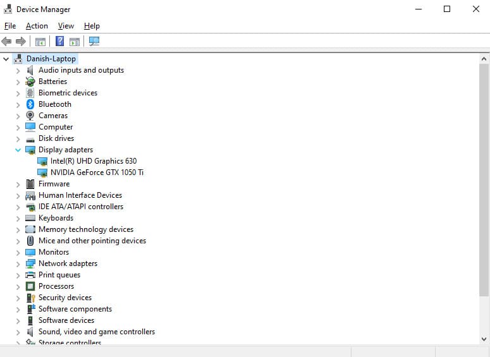Click the Processors icon
The image size is (490, 357).
tap(30, 286)
